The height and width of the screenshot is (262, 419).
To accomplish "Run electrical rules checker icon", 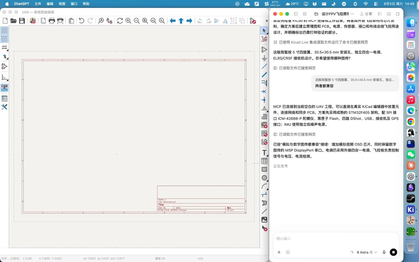I will (253, 21).
